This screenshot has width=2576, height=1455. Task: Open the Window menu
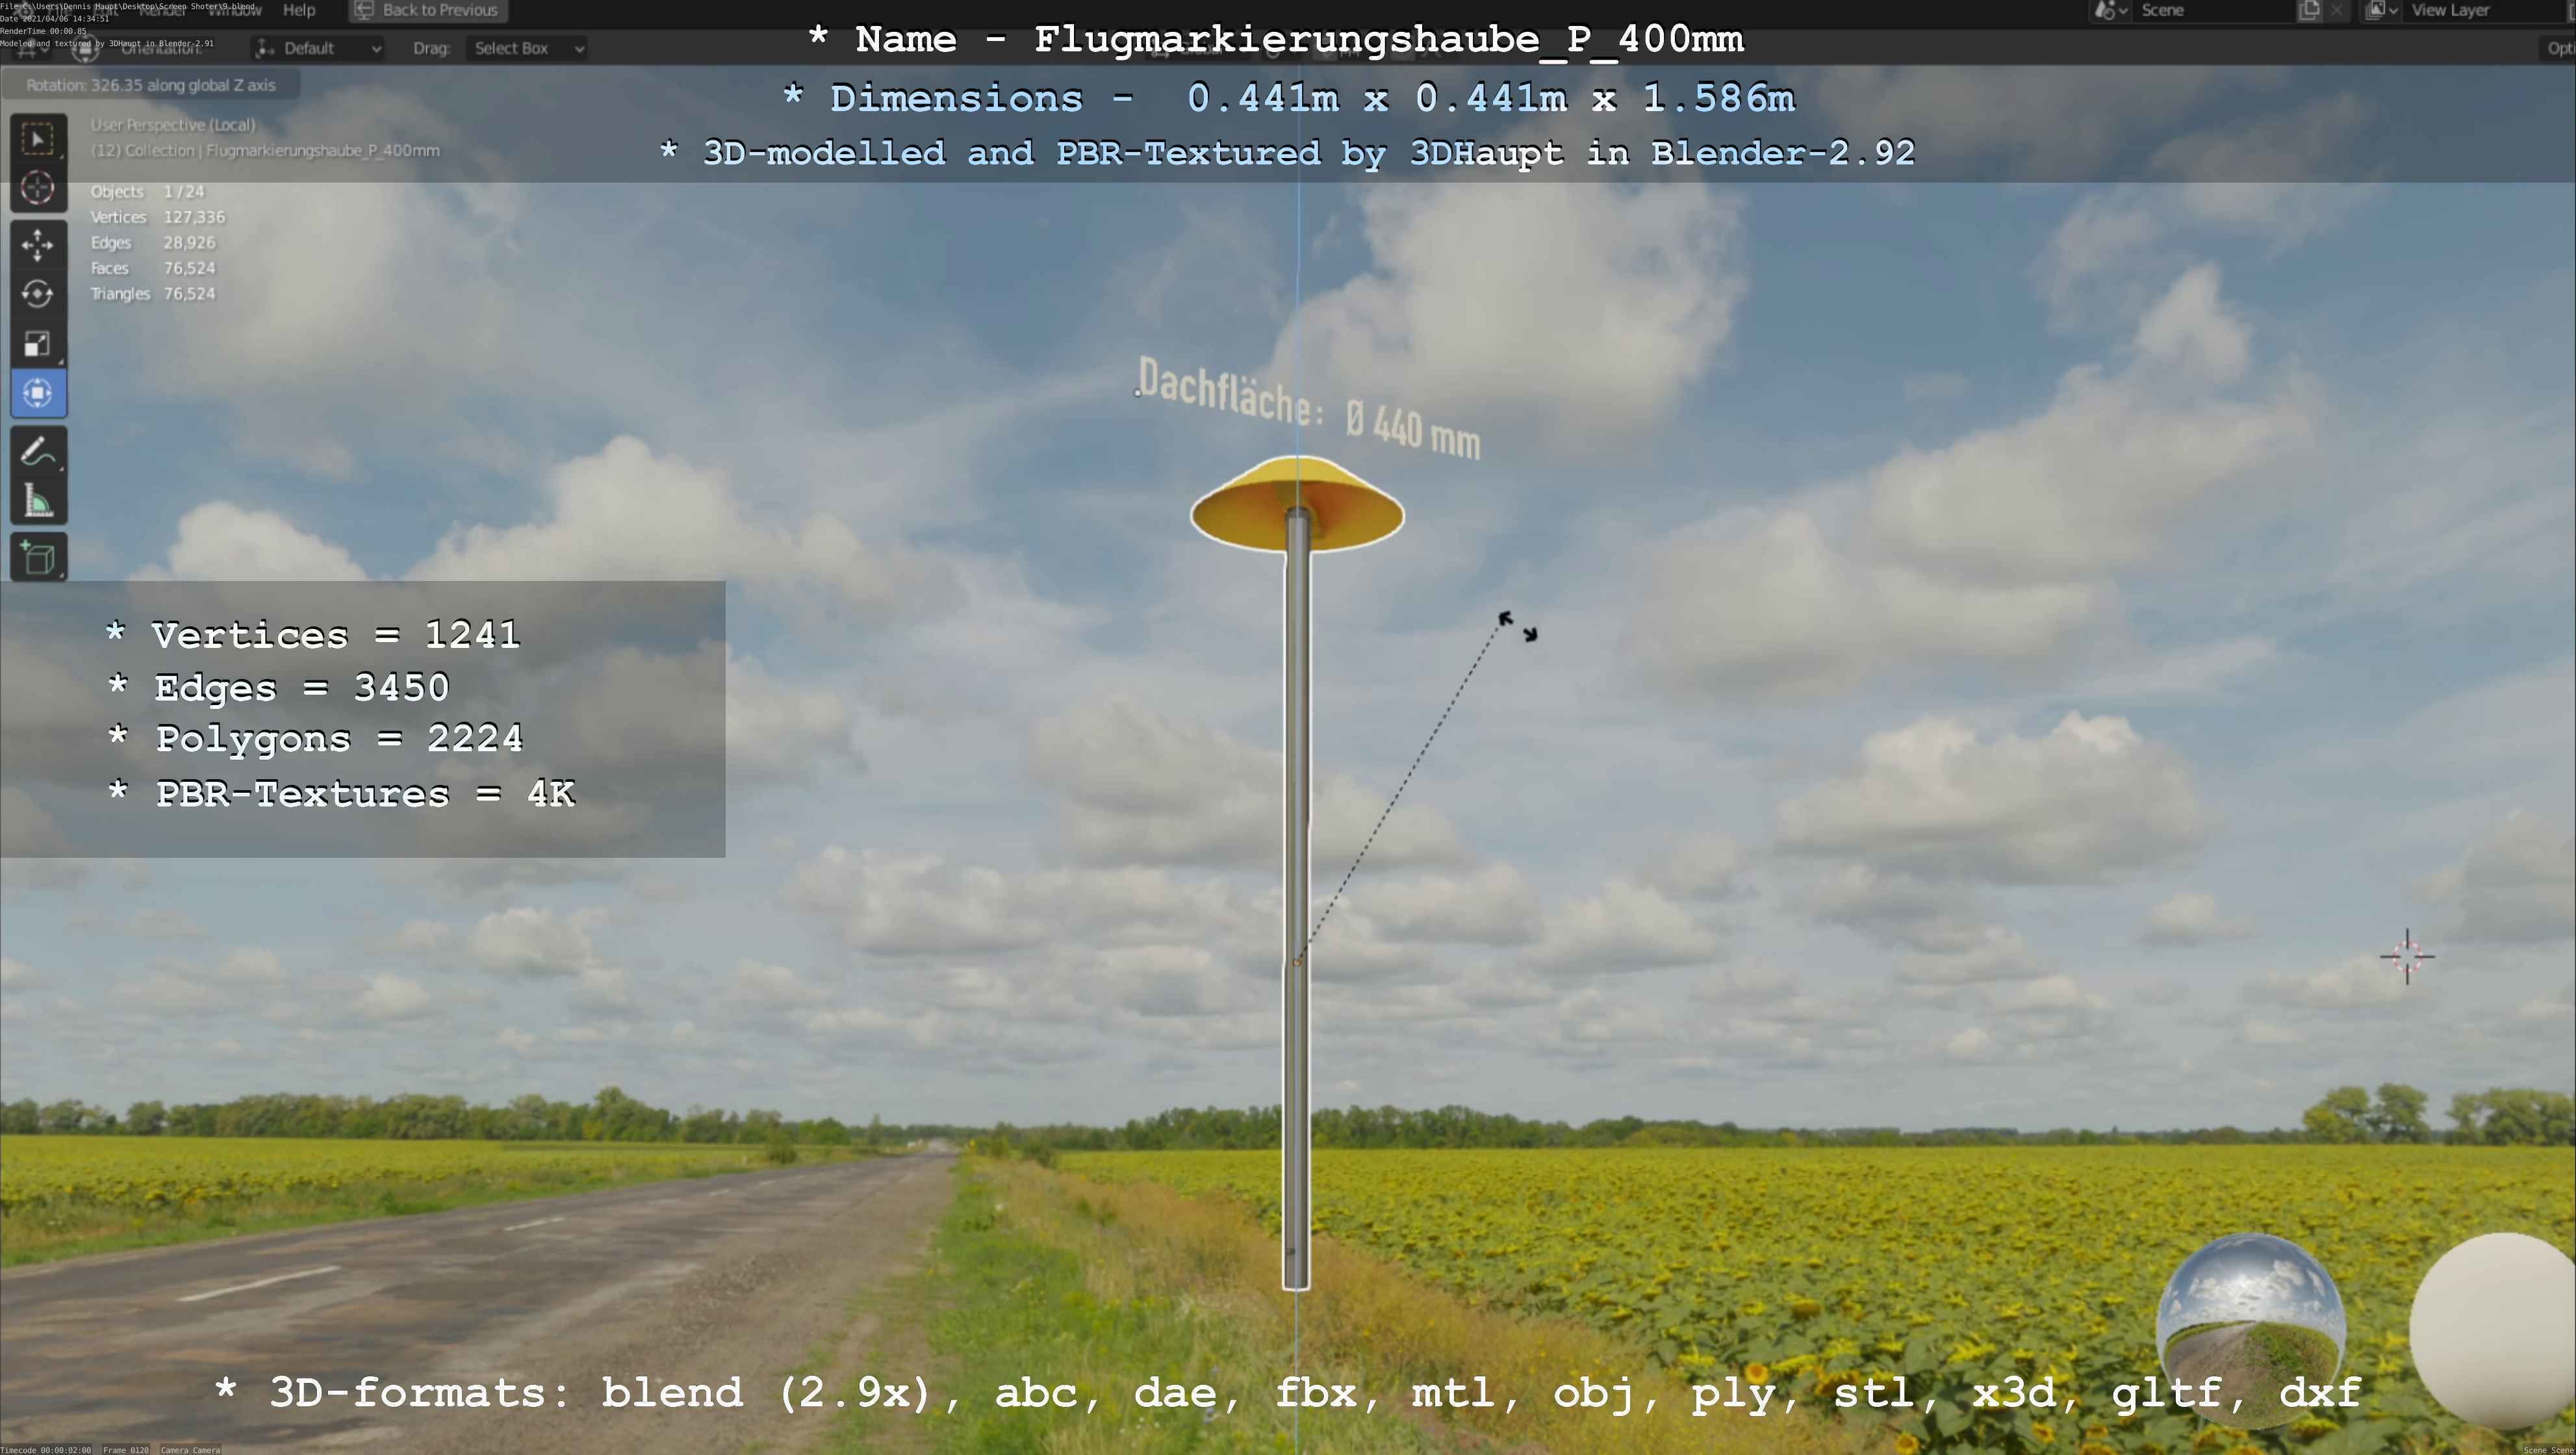tap(234, 10)
